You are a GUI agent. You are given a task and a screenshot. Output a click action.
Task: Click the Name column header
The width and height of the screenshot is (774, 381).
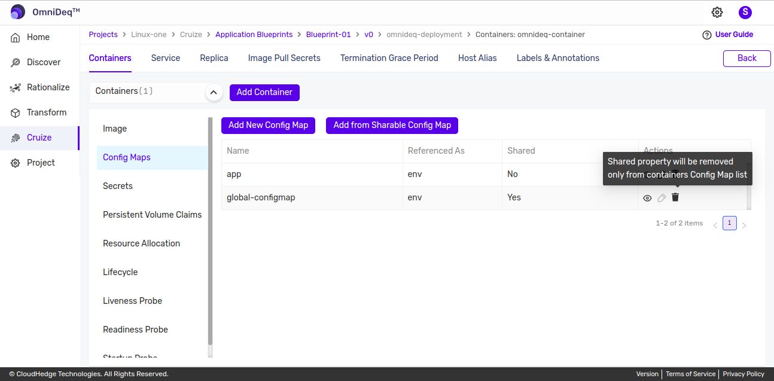[x=312, y=151]
